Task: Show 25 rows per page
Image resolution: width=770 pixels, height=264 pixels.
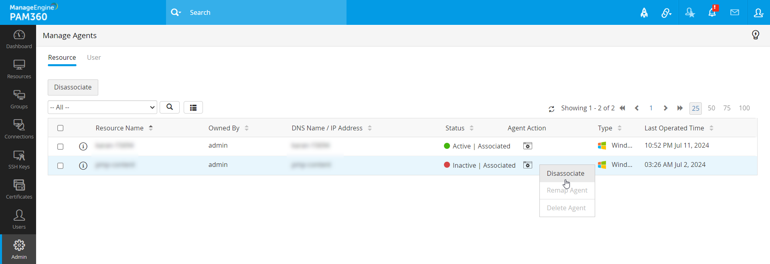Action: [x=695, y=108]
